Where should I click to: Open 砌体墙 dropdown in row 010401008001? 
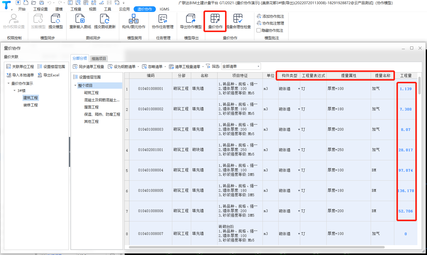click(x=299, y=89)
